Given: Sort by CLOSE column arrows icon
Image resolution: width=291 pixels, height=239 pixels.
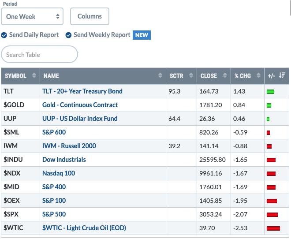Looking at the screenshot, I should [x=225, y=75].
